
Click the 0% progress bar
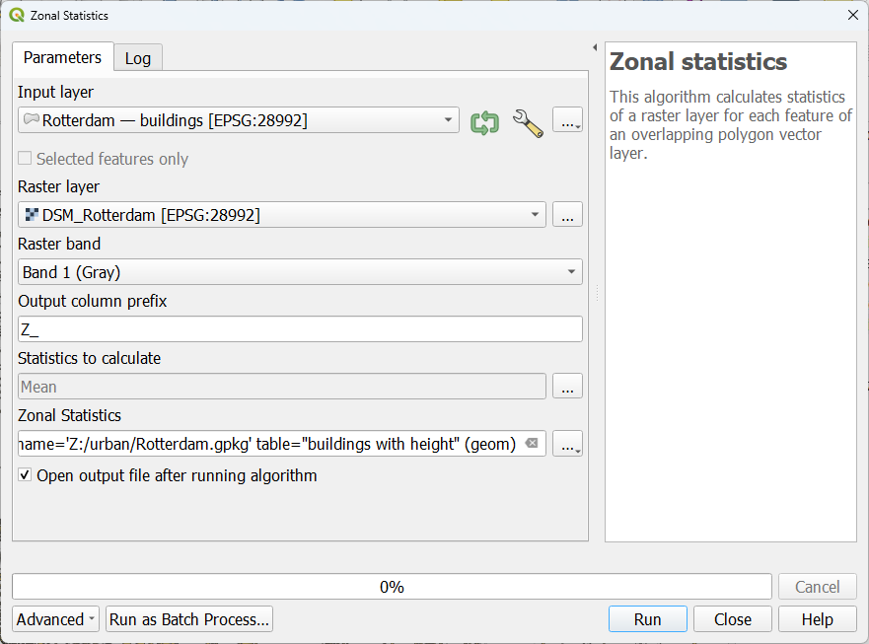[392, 587]
